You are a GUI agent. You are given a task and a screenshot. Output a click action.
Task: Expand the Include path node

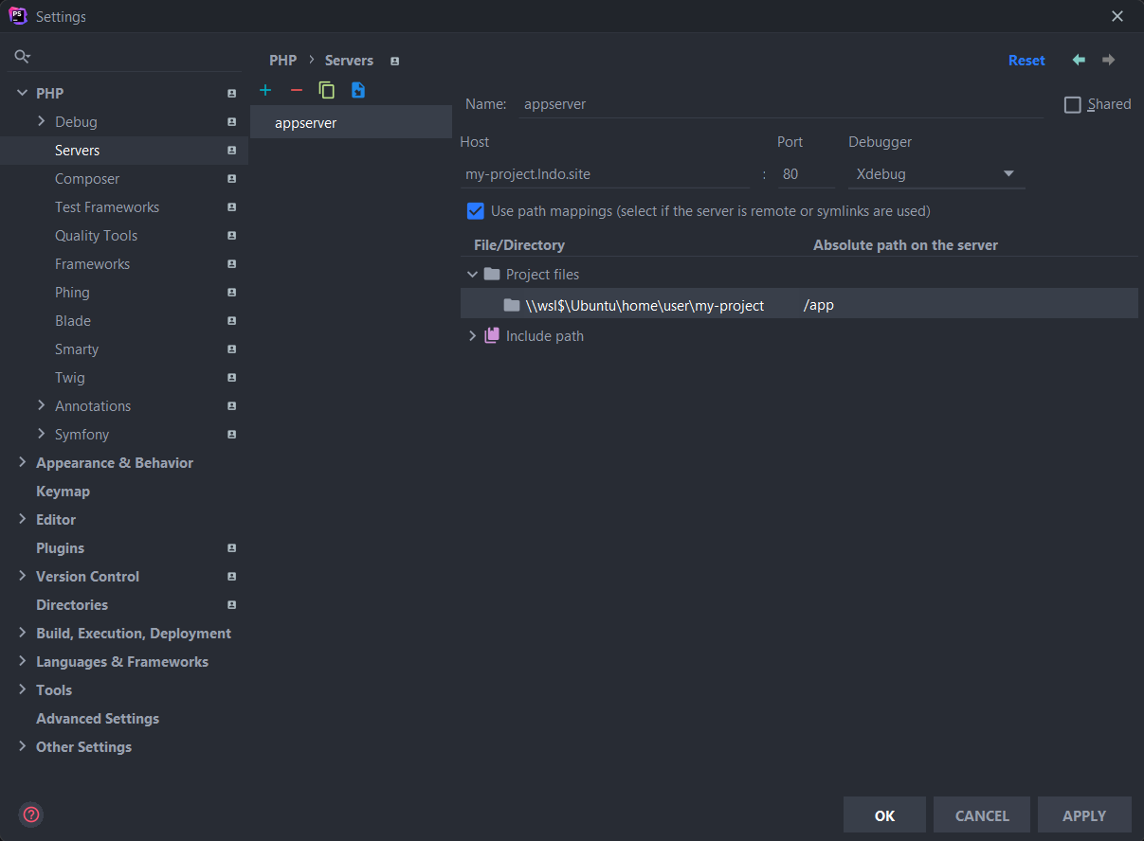point(472,334)
